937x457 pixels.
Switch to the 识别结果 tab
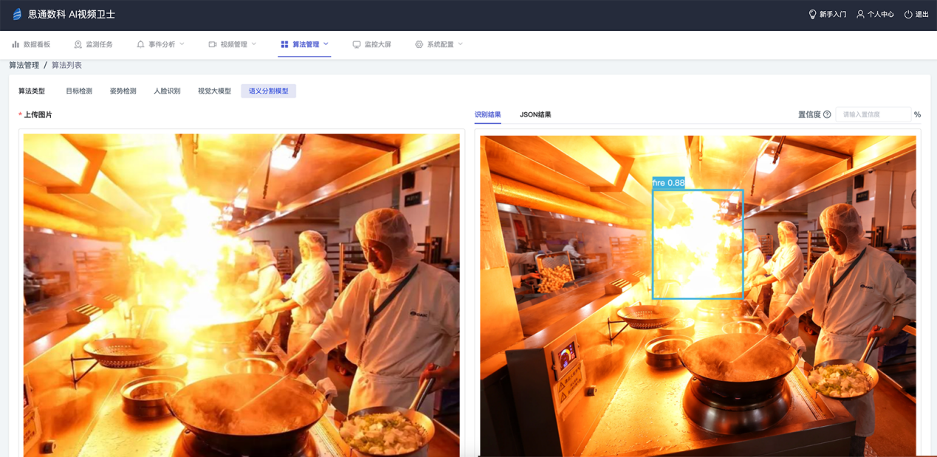point(487,114)
